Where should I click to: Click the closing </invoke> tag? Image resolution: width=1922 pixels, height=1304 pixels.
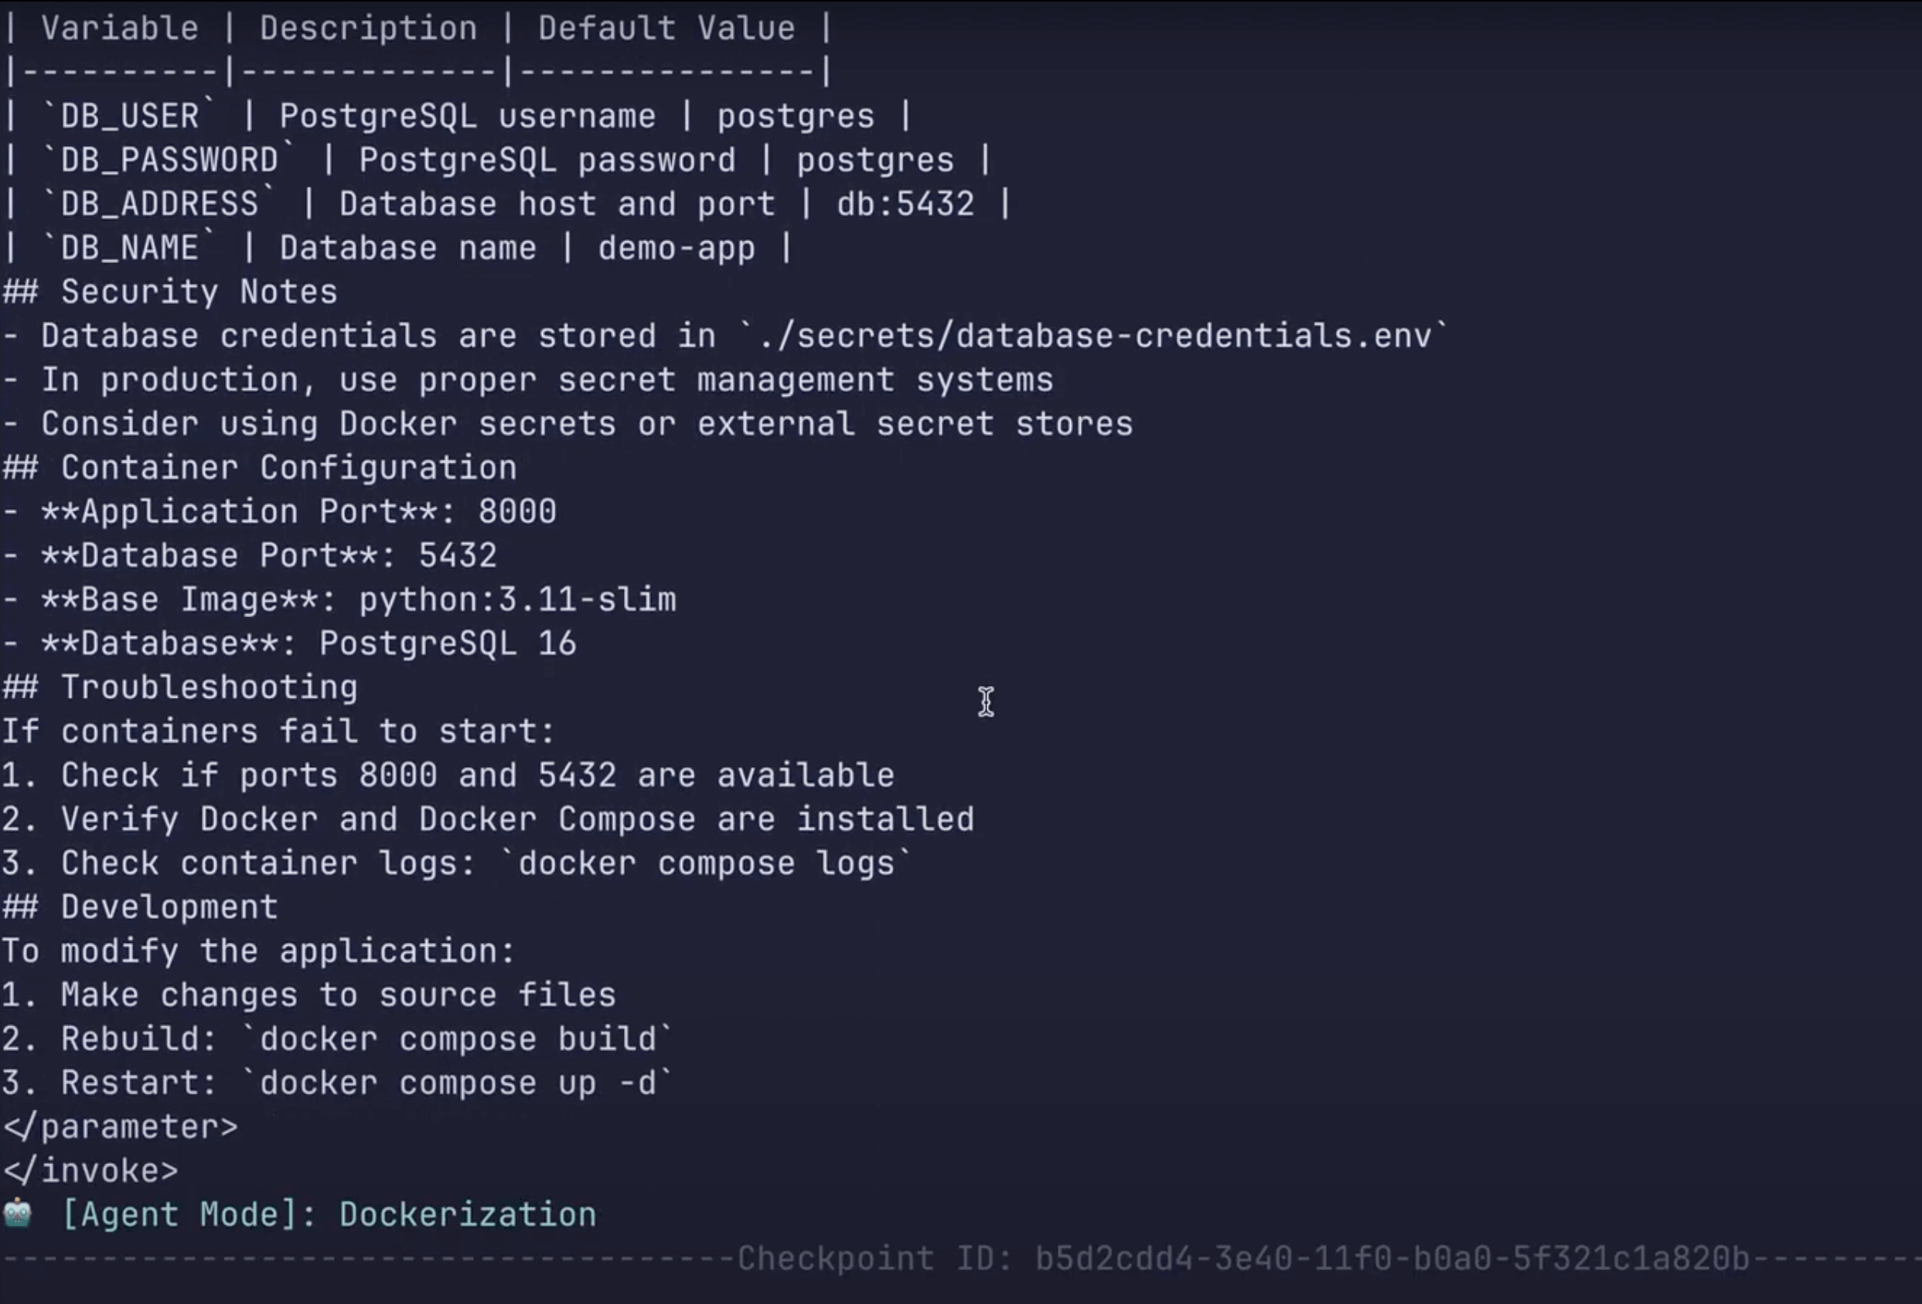point(90,1171)
